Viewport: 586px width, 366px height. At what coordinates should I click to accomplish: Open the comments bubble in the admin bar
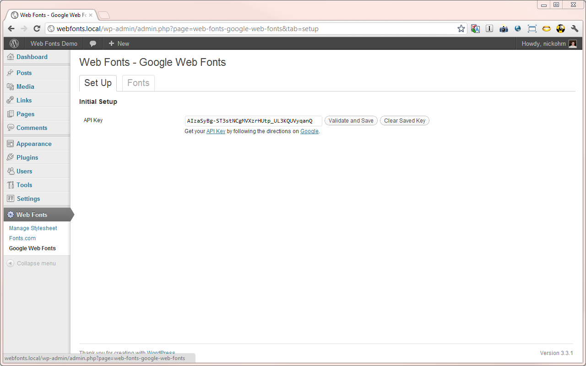tap(93, 43)
